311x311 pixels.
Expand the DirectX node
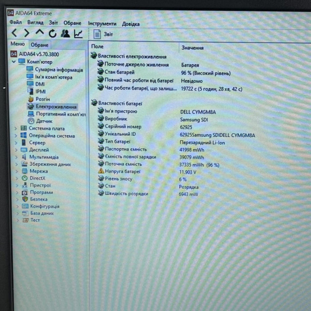click(17, 178)
